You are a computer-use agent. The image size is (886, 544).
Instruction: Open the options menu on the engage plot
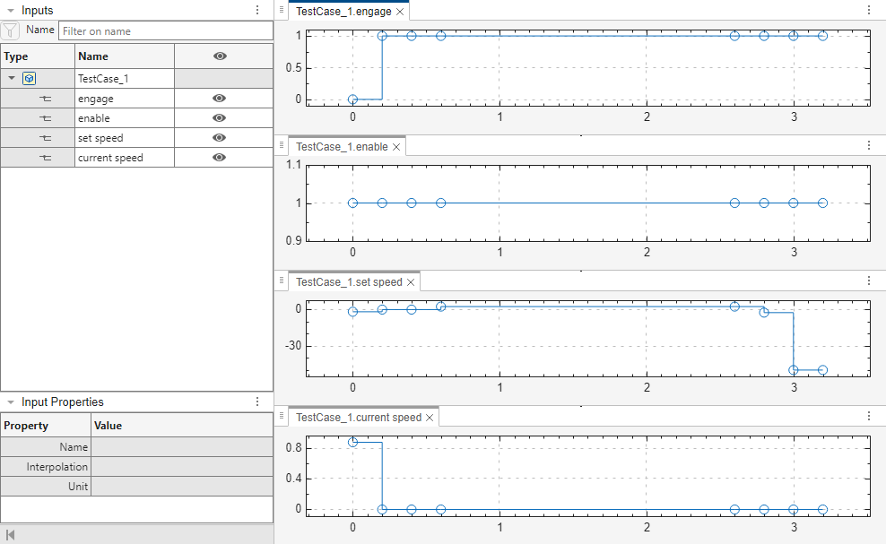868,10
